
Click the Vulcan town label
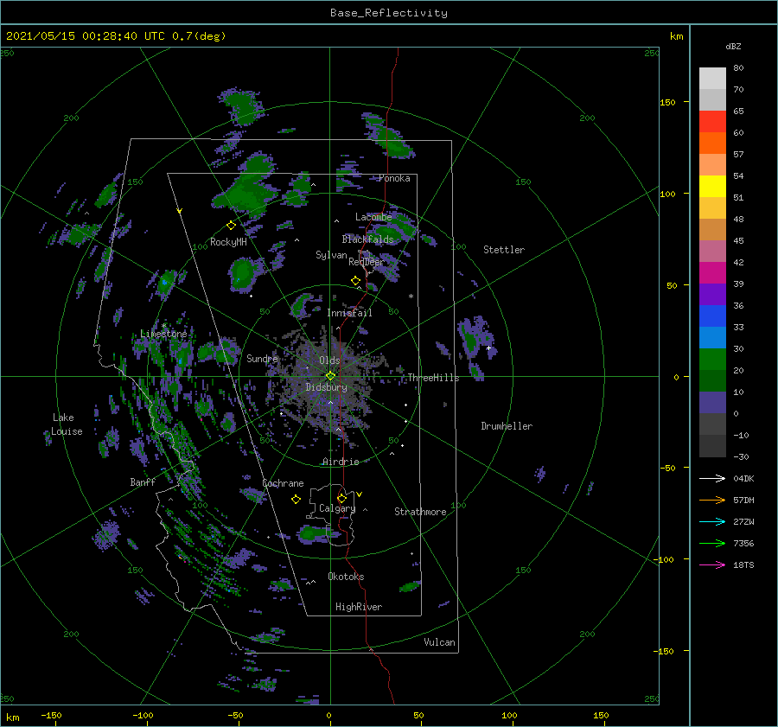439,642
